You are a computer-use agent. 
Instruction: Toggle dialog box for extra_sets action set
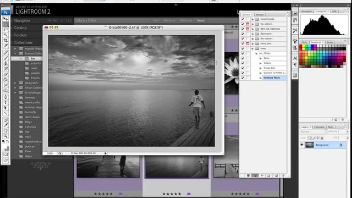(248, 43)
